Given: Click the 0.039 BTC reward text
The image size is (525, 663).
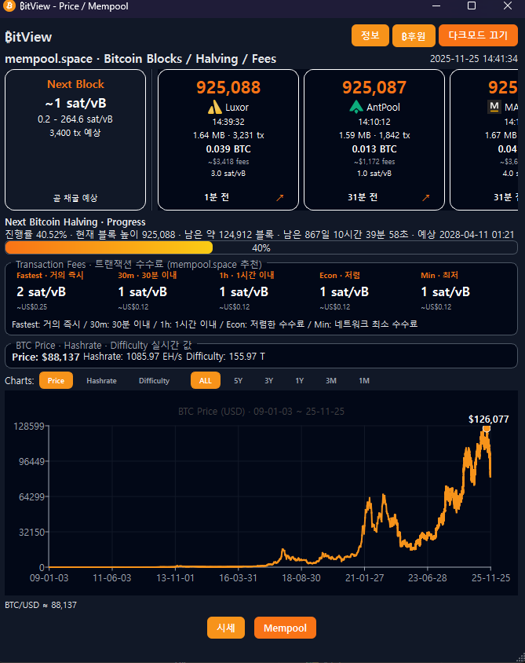Looking at the screenshot, I should click(228, 149).
